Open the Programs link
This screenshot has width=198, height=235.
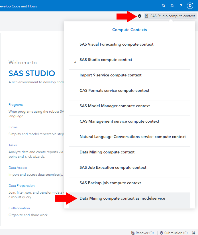click(x=16, y=105)
